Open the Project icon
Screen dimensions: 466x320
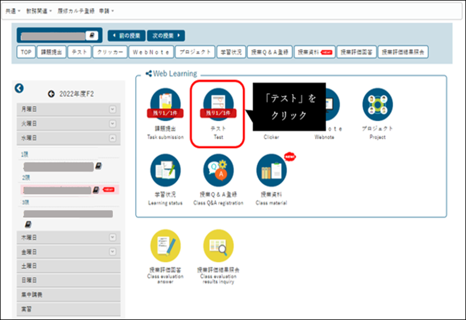click(x=378, y=104)
